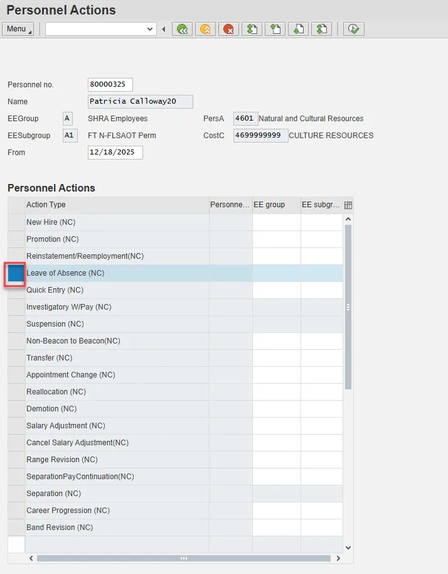Click the SHRA Employees text
This screenshot has width=448, height=574.
click(x=118, y=119)
